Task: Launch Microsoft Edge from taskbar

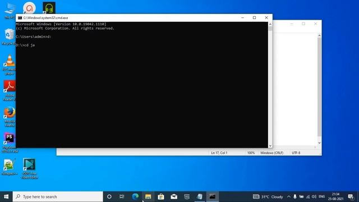Action: [x=135, y=196]
